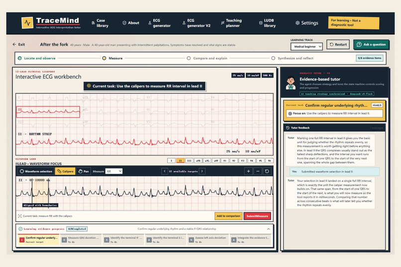Click the 25 mm/s speed badge
Viewport: 401px width, 267px height.
coord(238,76)
